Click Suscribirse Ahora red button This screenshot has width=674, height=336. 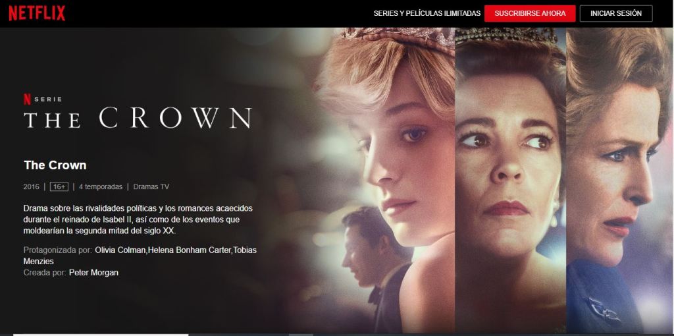click(530, 13)
